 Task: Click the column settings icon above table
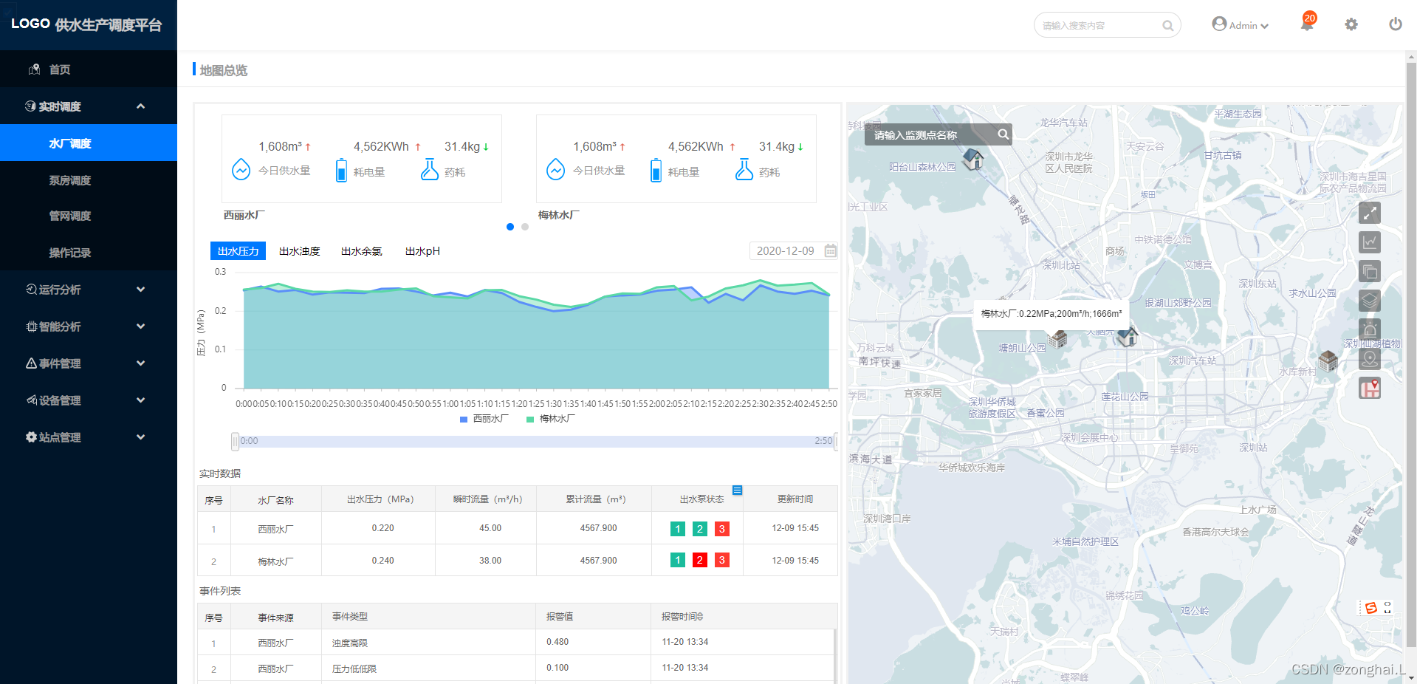(x=737, y=490)
